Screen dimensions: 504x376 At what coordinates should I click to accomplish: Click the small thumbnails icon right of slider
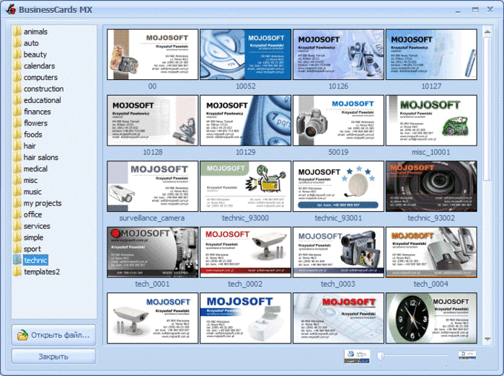pyautogui.click(x=467, y=355)
